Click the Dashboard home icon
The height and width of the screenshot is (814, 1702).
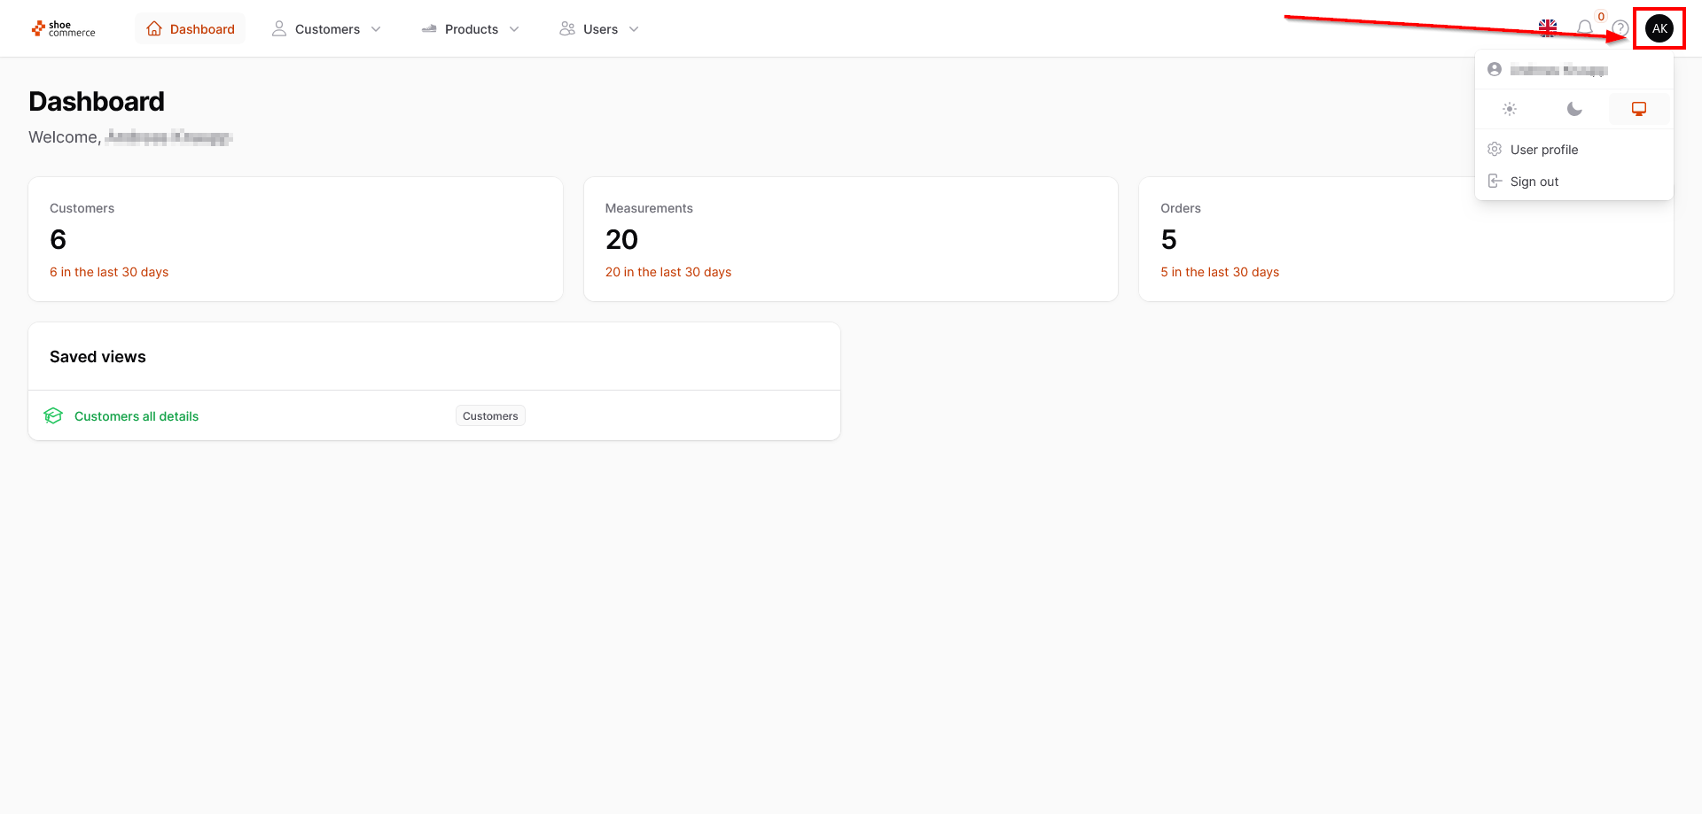[x=154, y=29]
